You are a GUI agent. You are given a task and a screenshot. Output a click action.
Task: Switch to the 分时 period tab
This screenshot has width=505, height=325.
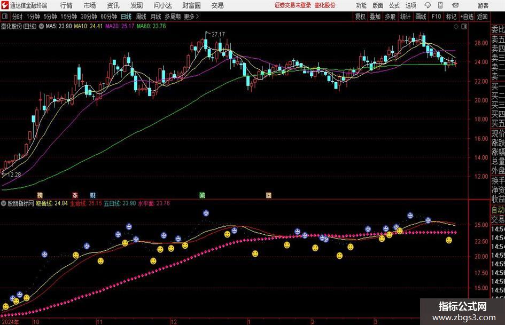(x=17, y=17)
